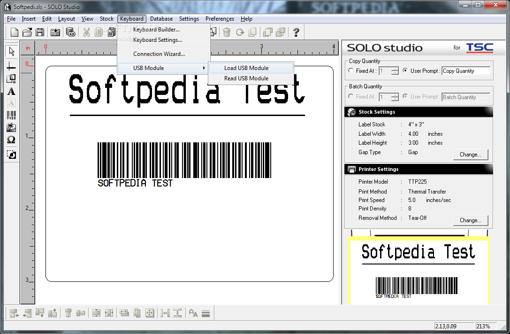This screenshot has width=510, height=334.
Task: Click the Send to back icon
Action: [x=281, y=32]
